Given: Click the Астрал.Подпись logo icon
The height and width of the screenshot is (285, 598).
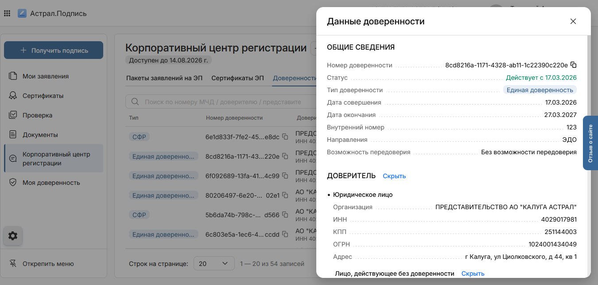Looking at the screenshot, I should [x=22, y=13].
